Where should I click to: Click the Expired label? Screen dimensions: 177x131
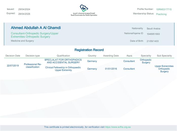tap(11, 13)
